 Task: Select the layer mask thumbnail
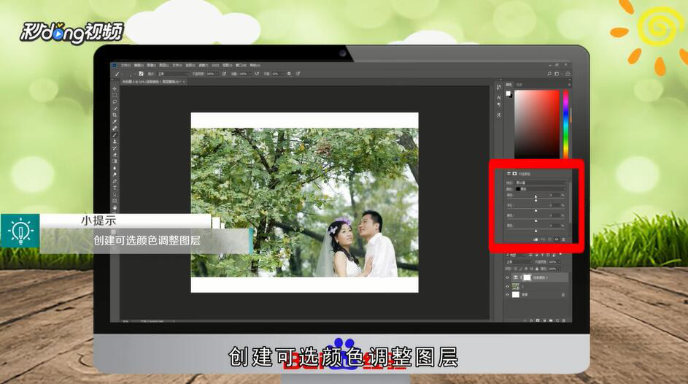point(527,277)
